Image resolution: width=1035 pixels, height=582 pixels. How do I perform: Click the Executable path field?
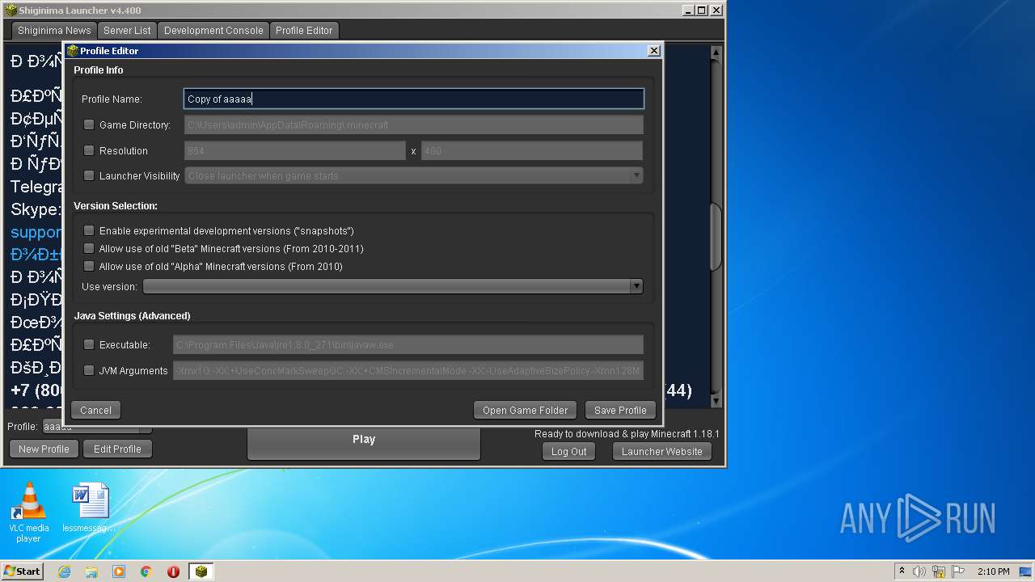pos(408,344)
